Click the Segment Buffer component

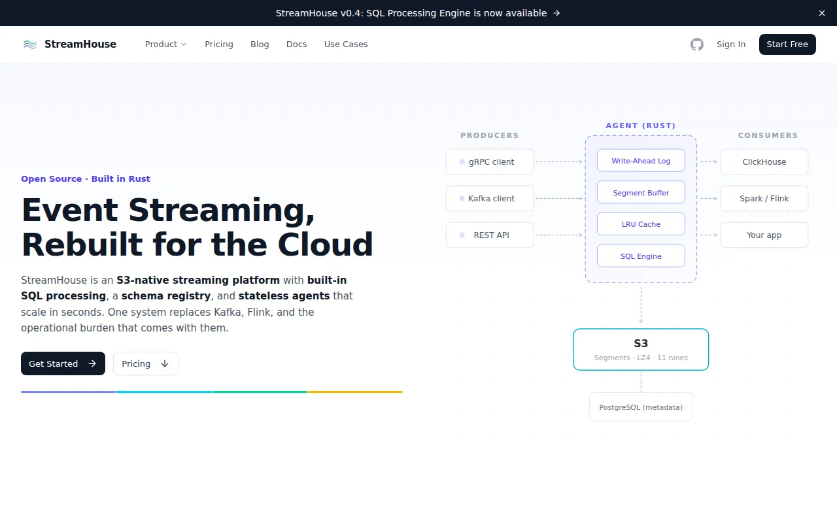(641, 193)
